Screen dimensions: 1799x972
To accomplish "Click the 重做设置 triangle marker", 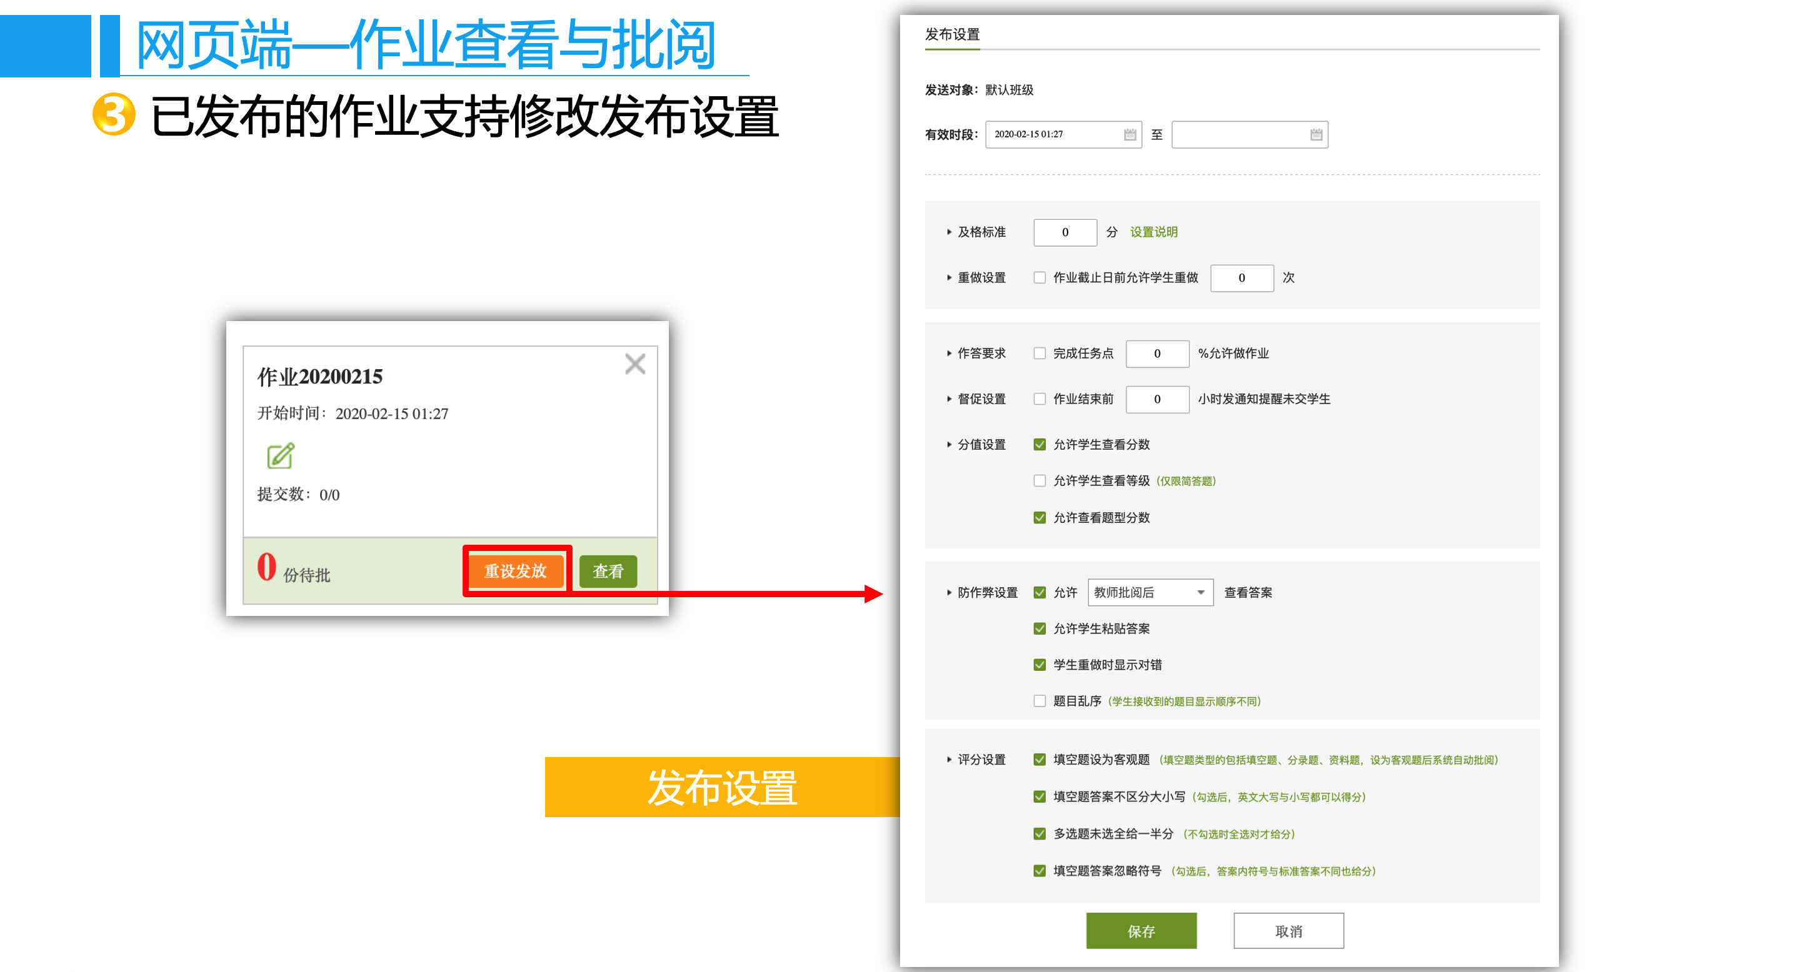I will click(x=948, y=278).
